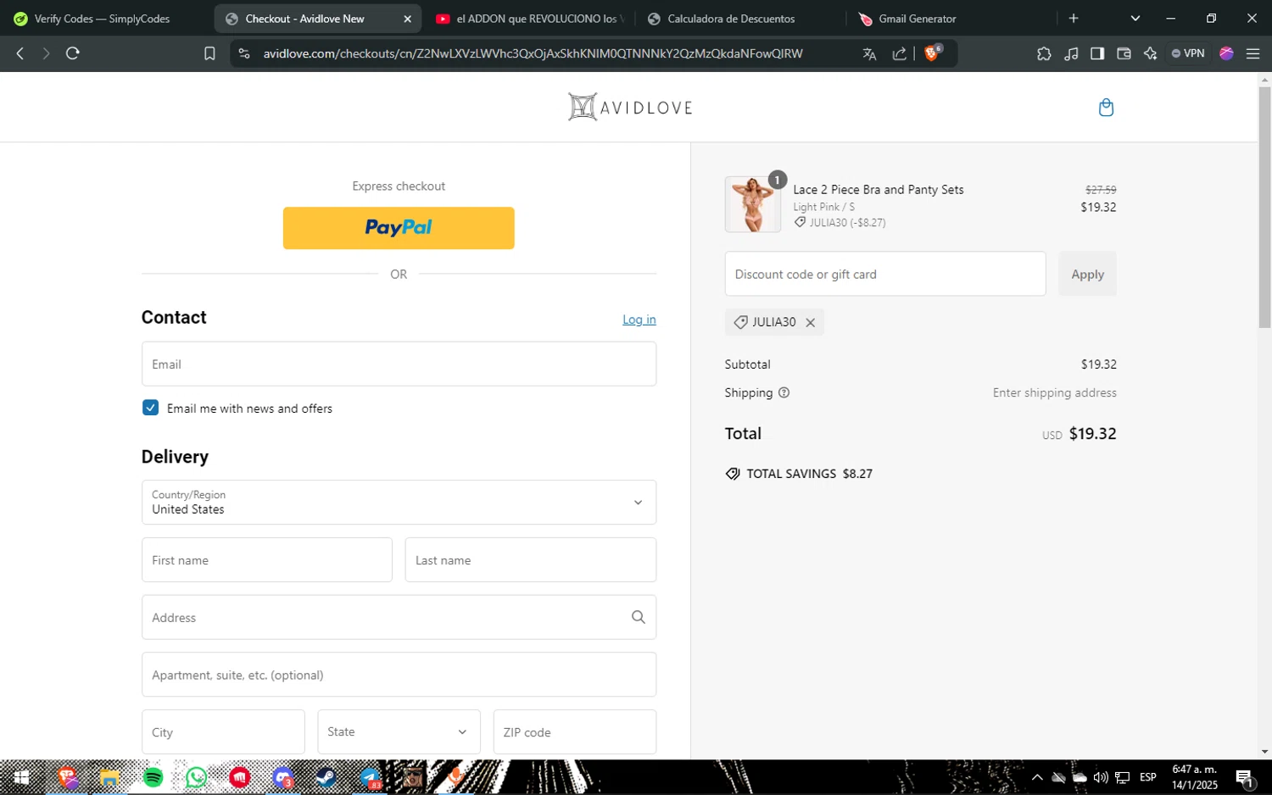This screenshot has width=1272, height=795.
Task: Go back to previous page
Action: [x=20, y=53]
